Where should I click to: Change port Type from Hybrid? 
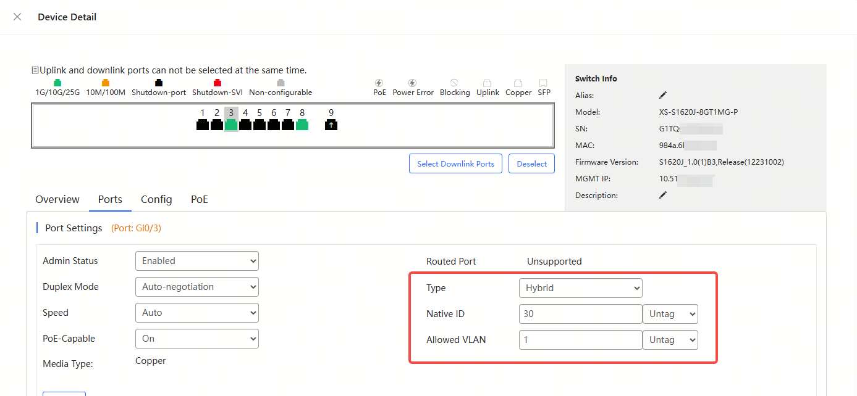pyautogui.click(x=580, y=288)
